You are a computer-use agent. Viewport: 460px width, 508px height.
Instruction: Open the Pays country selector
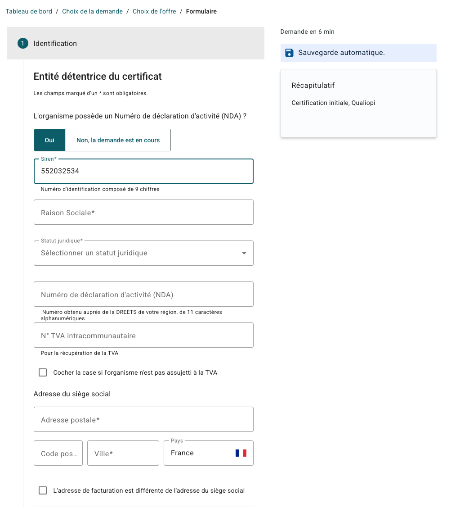[208, 453]
